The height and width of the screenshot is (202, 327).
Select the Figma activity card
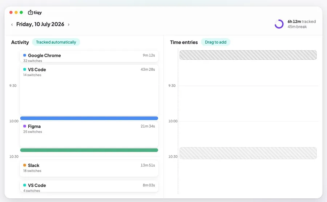point(89,134)
